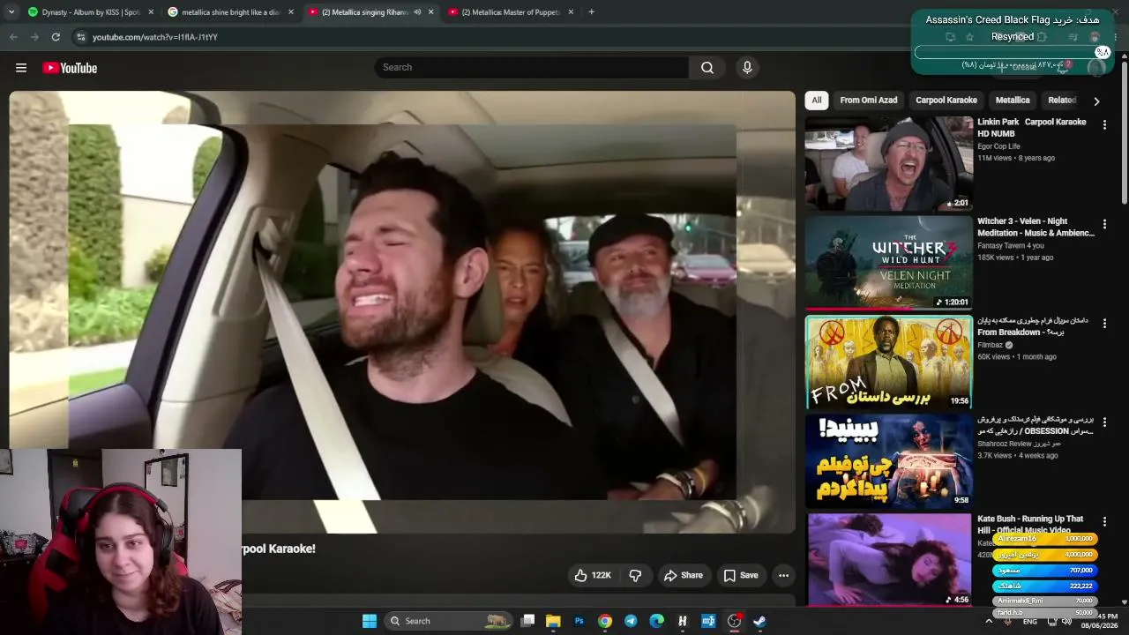
Task: Click the Witcher Wild Hunt Velen thumbnail
Action: 888,262
